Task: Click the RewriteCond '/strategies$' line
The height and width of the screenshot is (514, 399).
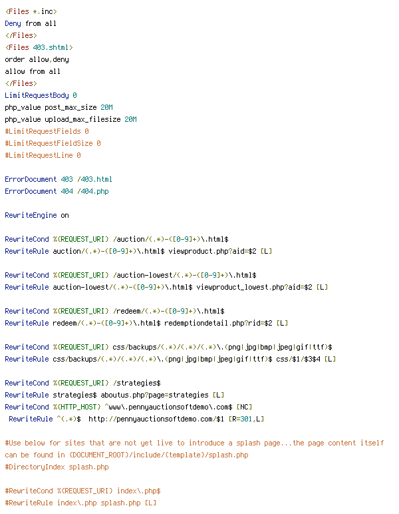Action: coord(83,383)
